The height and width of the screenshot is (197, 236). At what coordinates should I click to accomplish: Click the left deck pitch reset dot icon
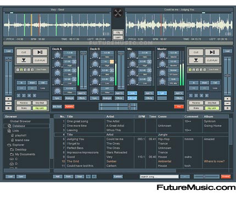pyautogui.click(x=8, y=99)
